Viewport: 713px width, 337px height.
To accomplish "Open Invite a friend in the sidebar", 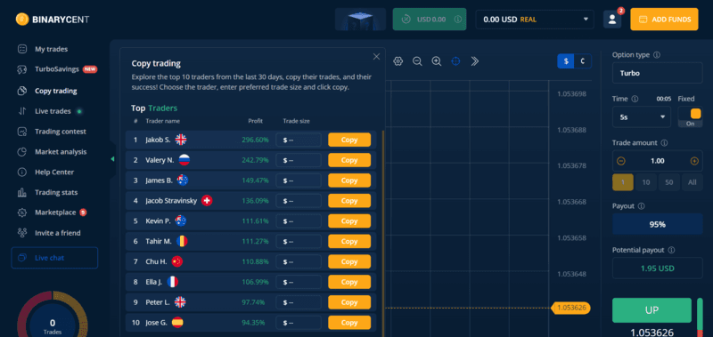I will point(57,233).
